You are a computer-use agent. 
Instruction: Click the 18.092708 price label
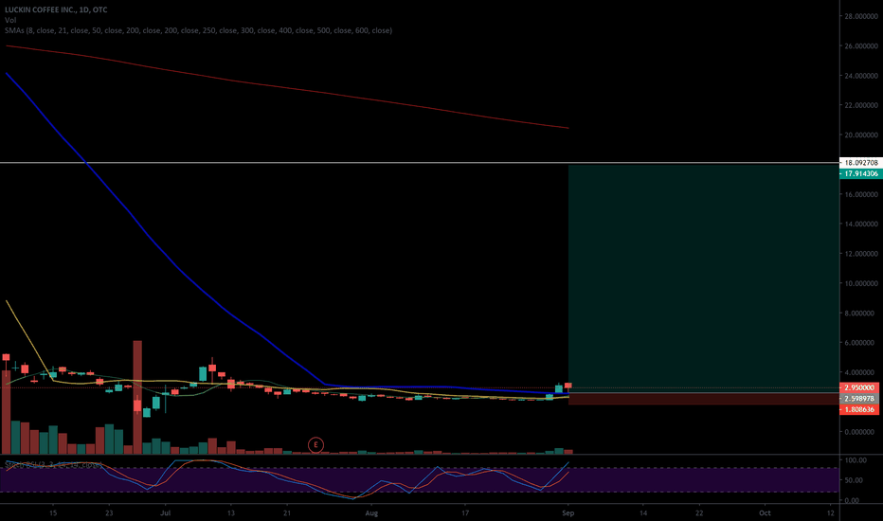click(859, 162)
